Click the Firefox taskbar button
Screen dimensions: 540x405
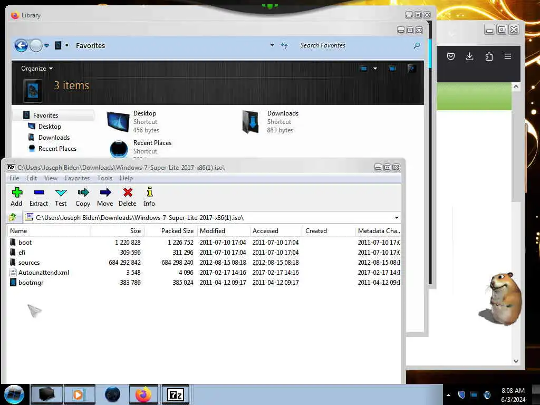tap(143, 394)
